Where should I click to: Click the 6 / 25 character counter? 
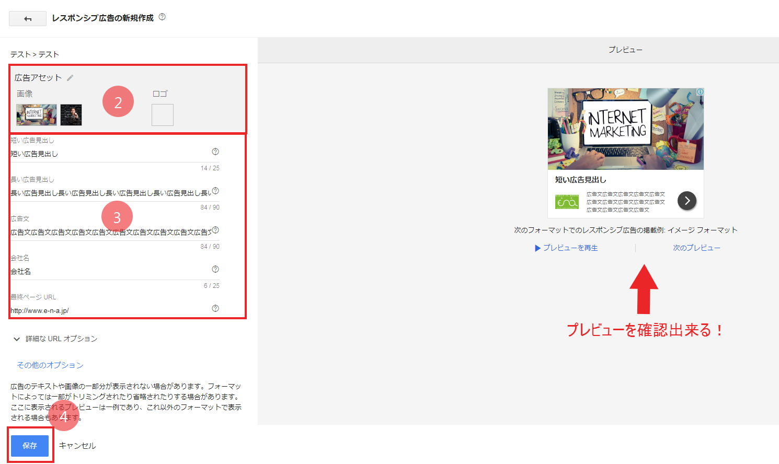tap(212, 286)
